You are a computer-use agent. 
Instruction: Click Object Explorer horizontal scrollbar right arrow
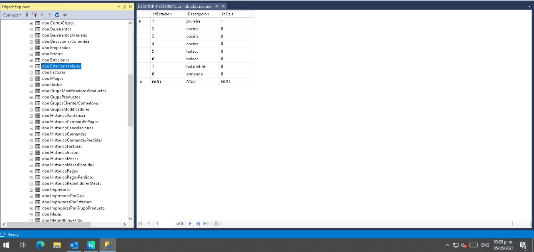pyautogui.click(x=124, y=225)
